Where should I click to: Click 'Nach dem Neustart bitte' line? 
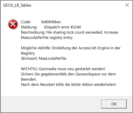point(69,84)
